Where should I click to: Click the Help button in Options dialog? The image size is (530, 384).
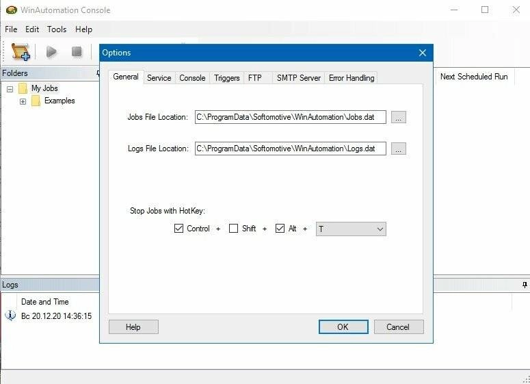(133, 327)
